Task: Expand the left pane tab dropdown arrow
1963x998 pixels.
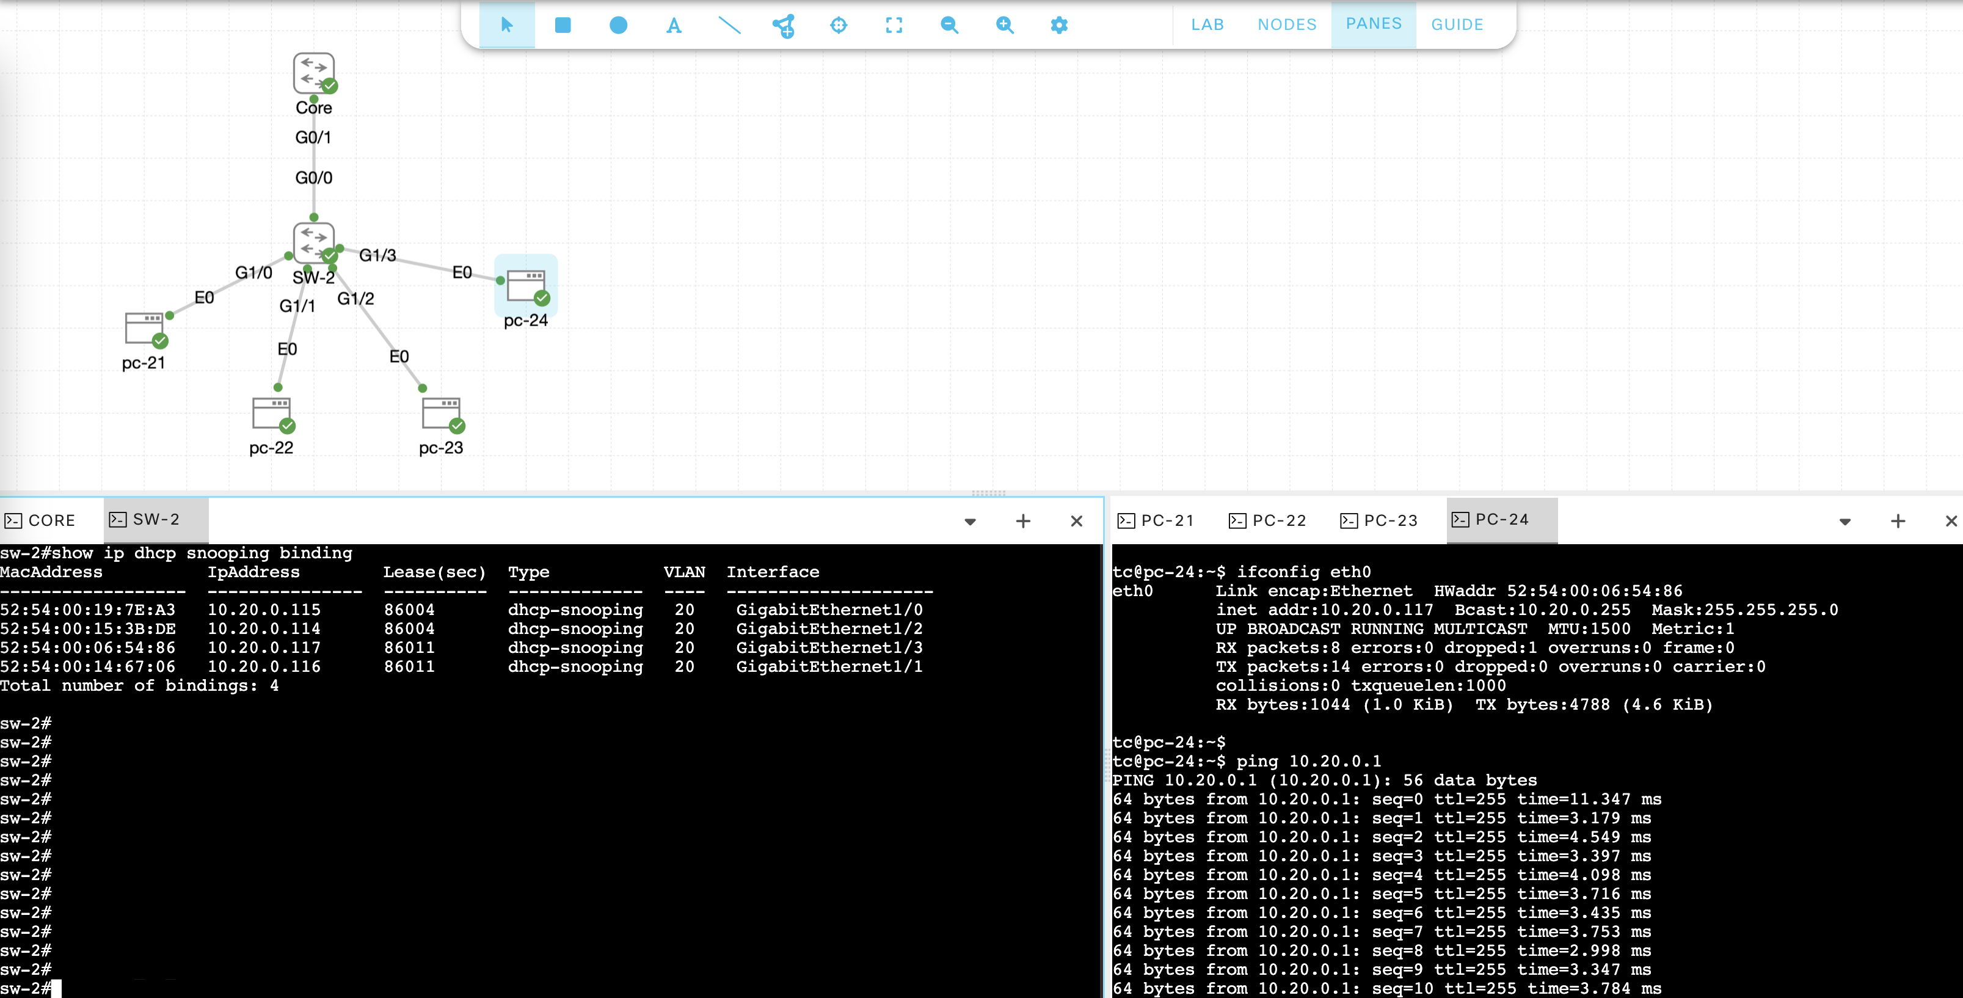Action: tap(970, 522)
